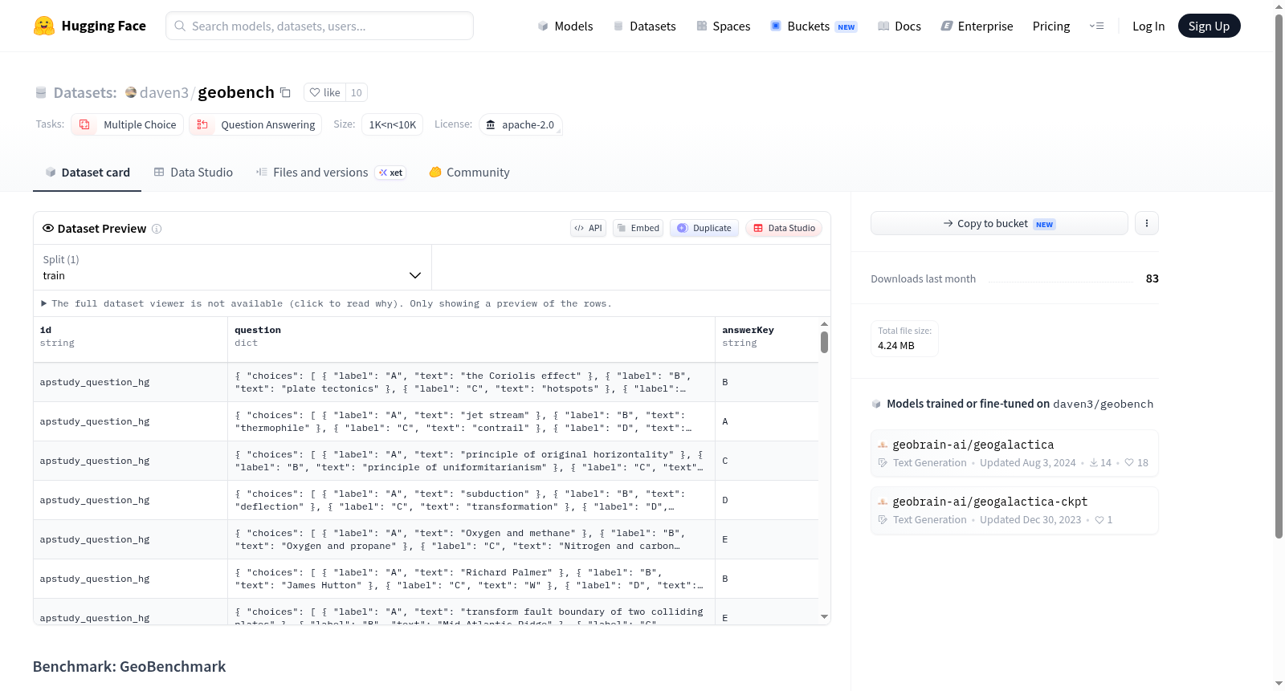Open Enterprise in top navigation

[x=977, y=26]
